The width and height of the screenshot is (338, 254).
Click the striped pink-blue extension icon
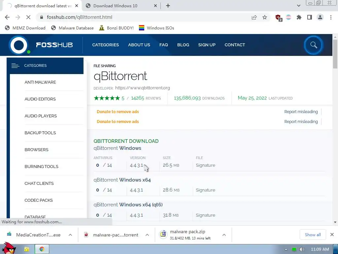pos(288,17)
